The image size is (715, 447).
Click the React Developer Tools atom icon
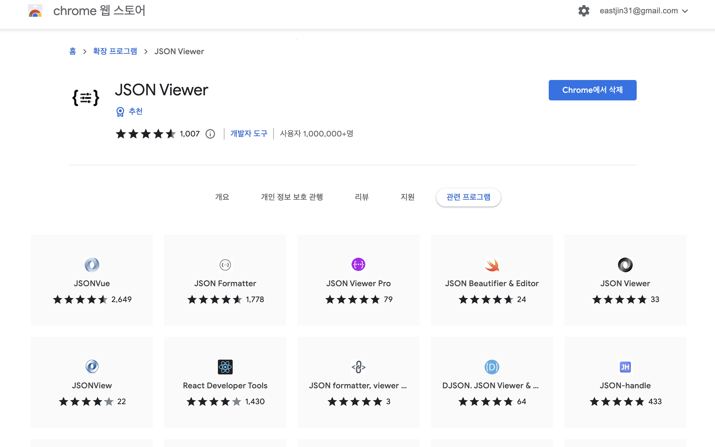click(x=225, y=367)
